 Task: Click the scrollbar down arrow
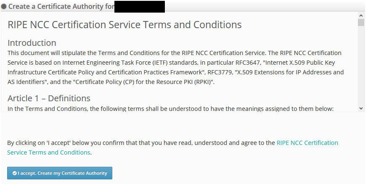(x=361, y=108)
